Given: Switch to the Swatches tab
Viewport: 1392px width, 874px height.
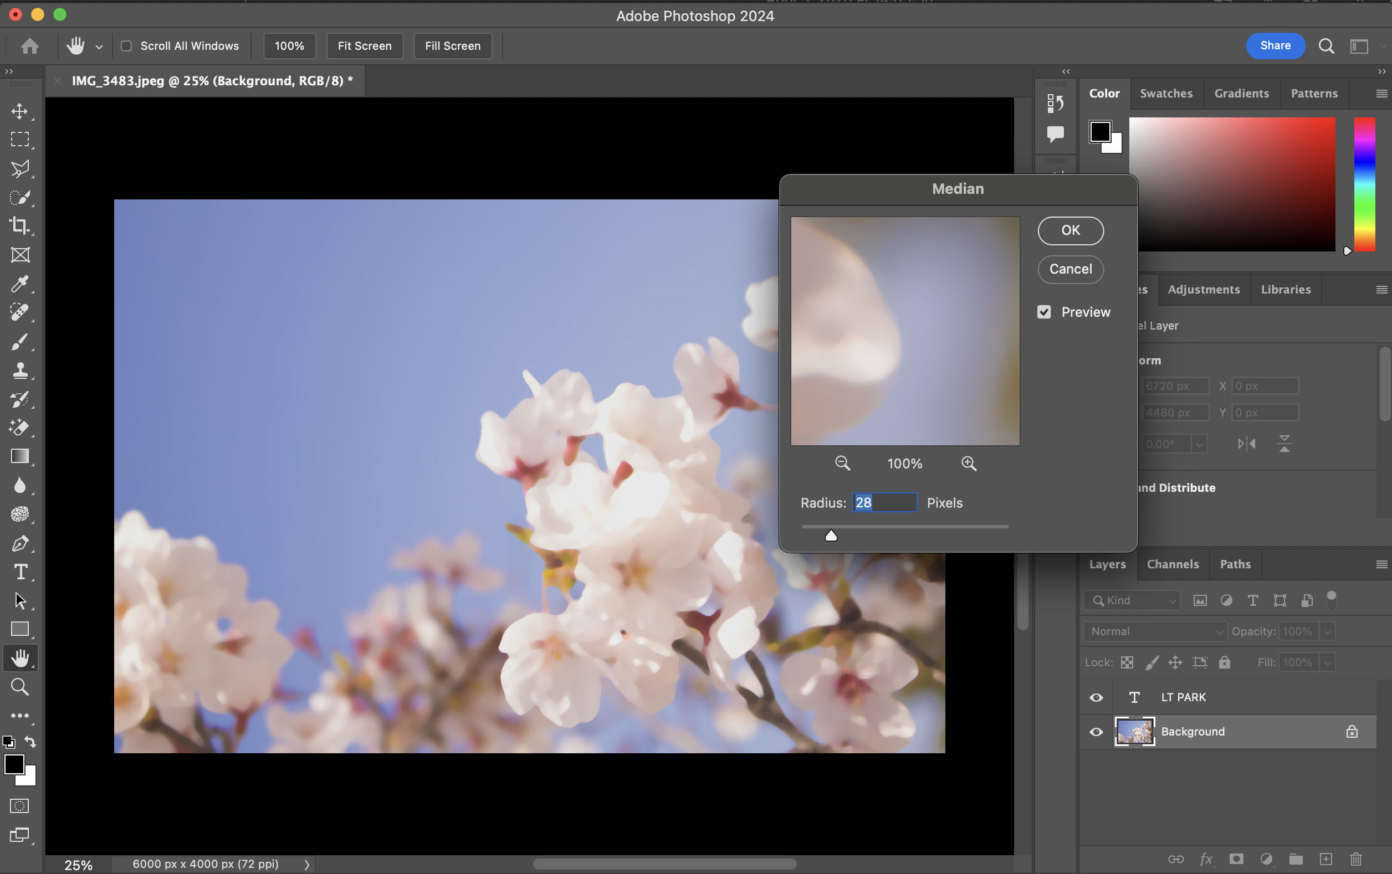Looking at the screenshot, I should click(x=1166, y=94).
